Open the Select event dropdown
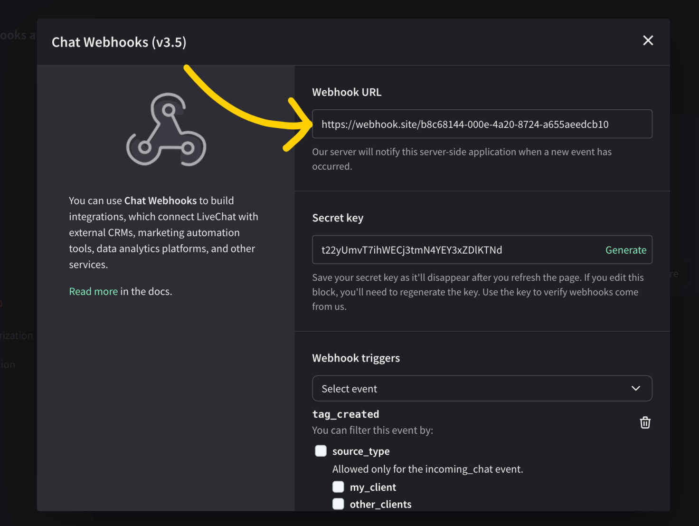699x526 pixels. point(482,389)
